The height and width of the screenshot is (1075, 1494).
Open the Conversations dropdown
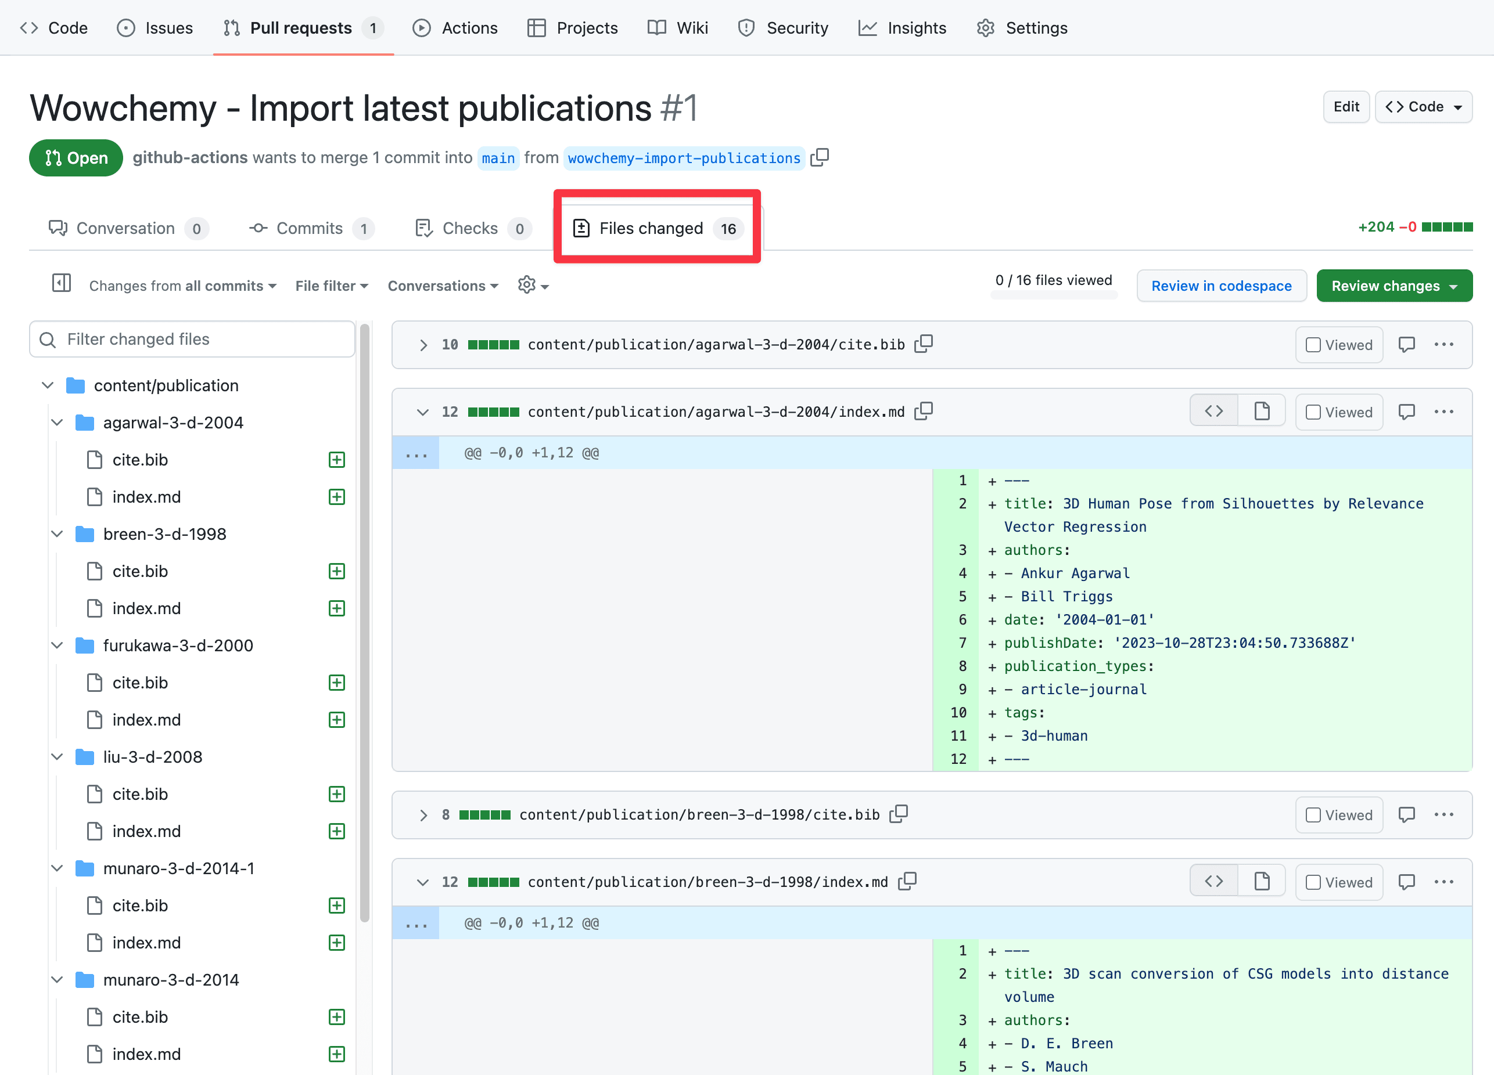(443, 286)
